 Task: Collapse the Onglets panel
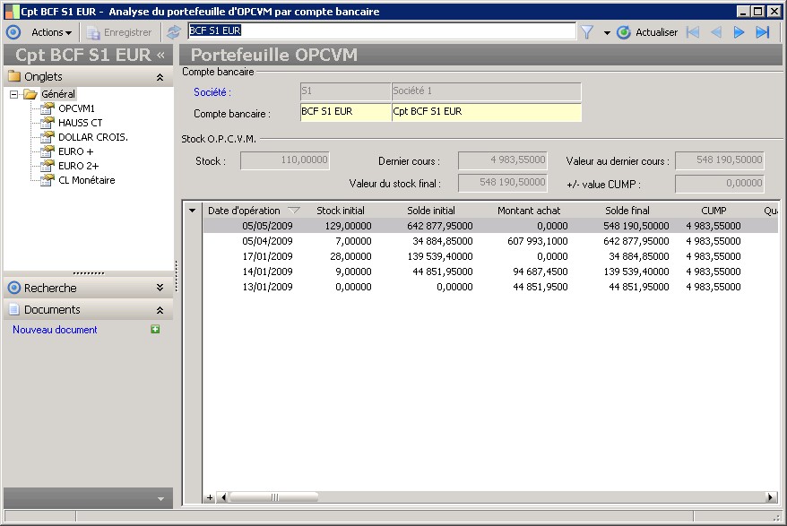coord(160,77)
